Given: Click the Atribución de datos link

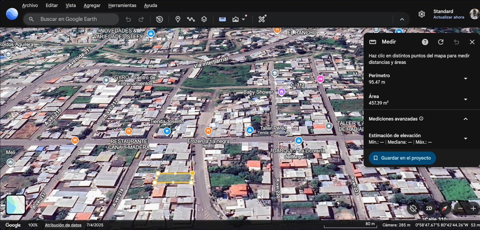Looking at the screenshot, I should pyautogui.click(x=63, y=225).
